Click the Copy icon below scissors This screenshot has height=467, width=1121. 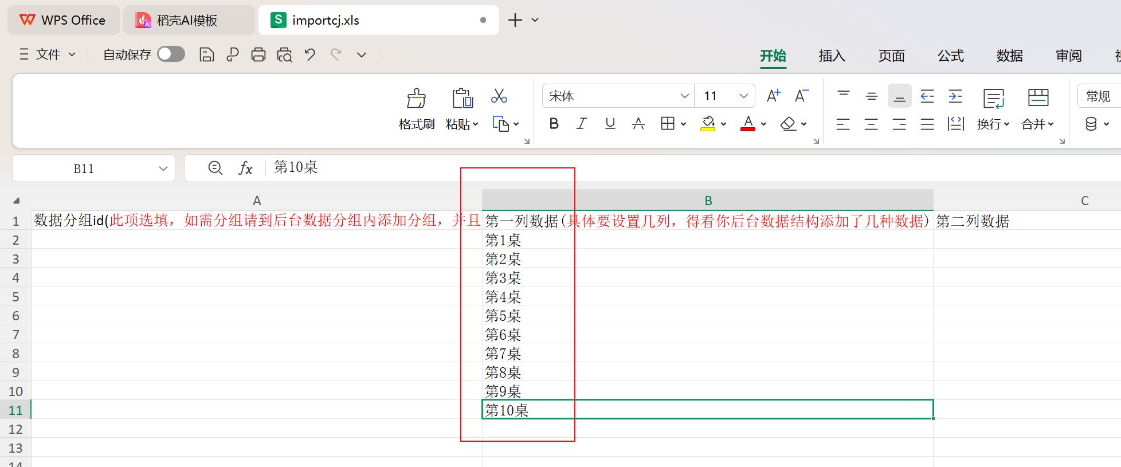tap(500, 124)
